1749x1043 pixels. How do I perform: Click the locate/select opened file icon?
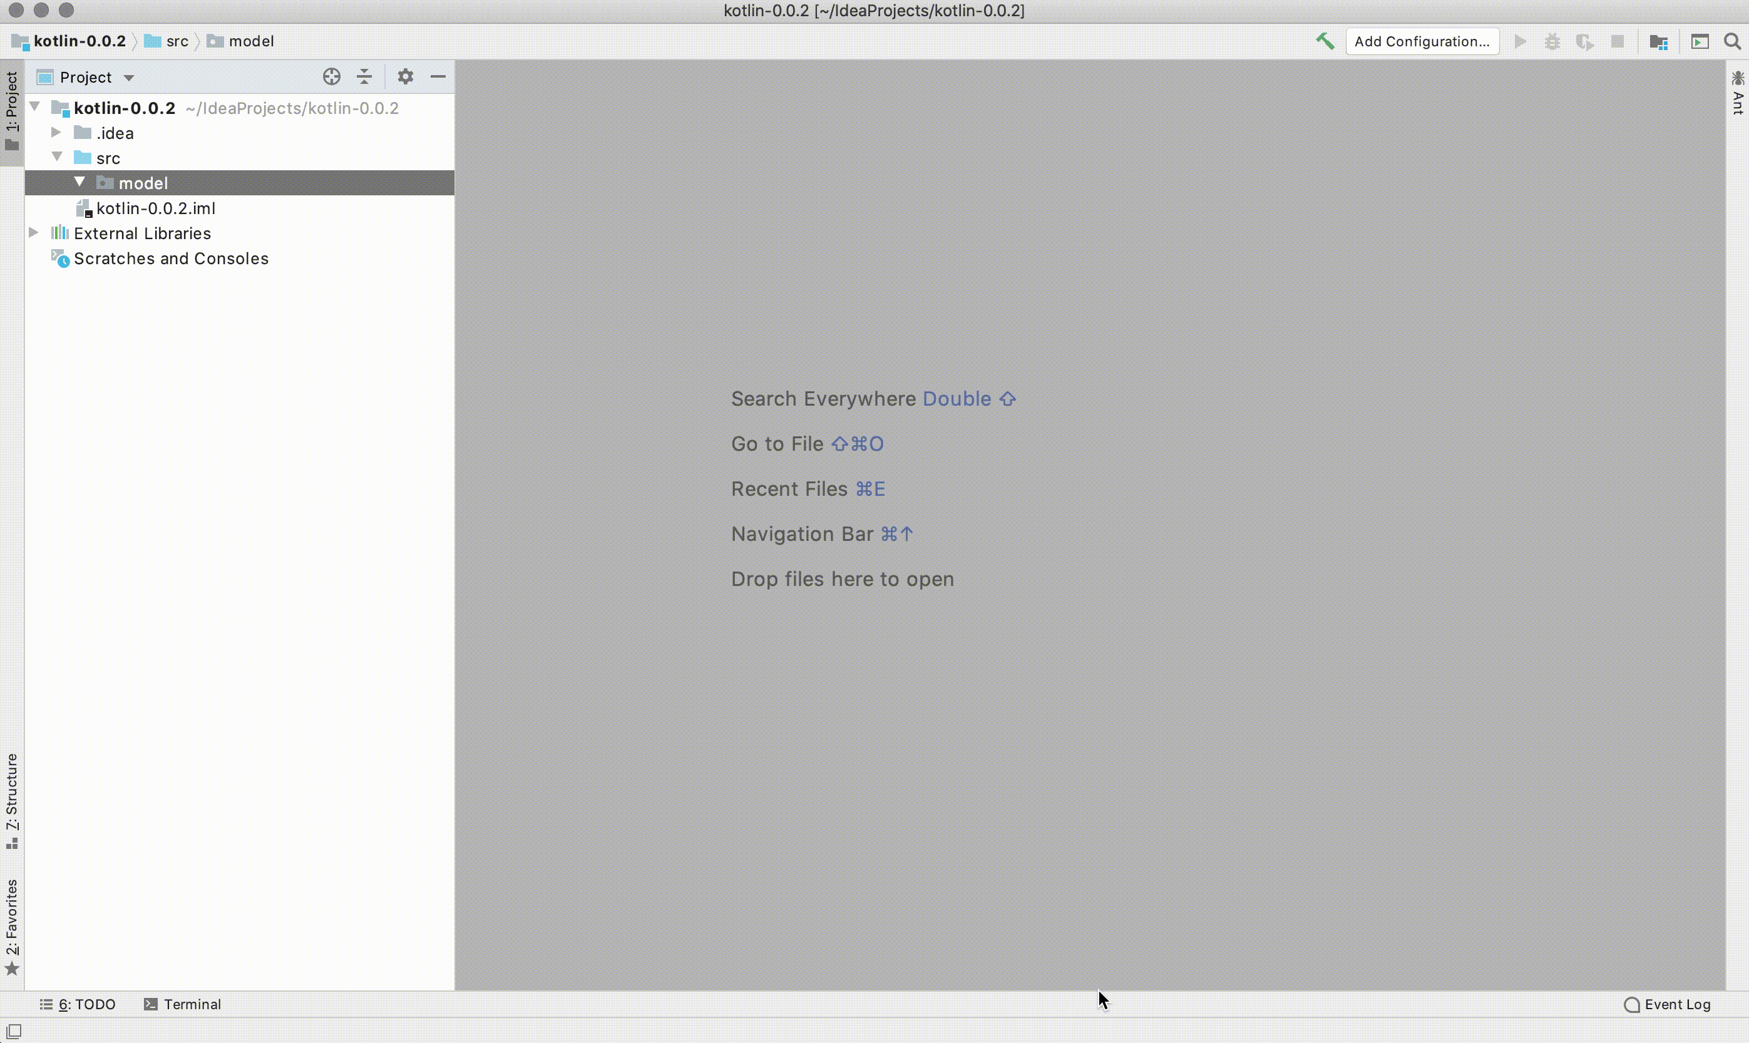pos(332,76)
